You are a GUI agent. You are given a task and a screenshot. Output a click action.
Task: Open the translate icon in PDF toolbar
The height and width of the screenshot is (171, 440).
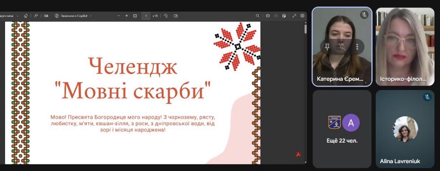[x=46, y=16]
